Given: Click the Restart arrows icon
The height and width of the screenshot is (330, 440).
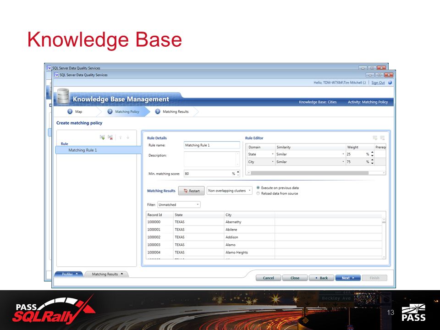Looking at the screenshot, I should (x=186, y=191).
